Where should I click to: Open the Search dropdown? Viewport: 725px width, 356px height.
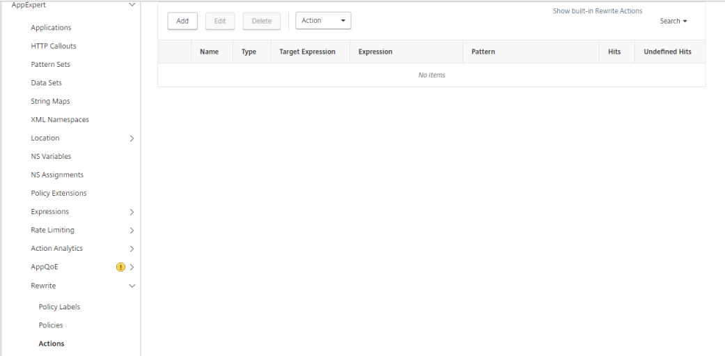673,22
